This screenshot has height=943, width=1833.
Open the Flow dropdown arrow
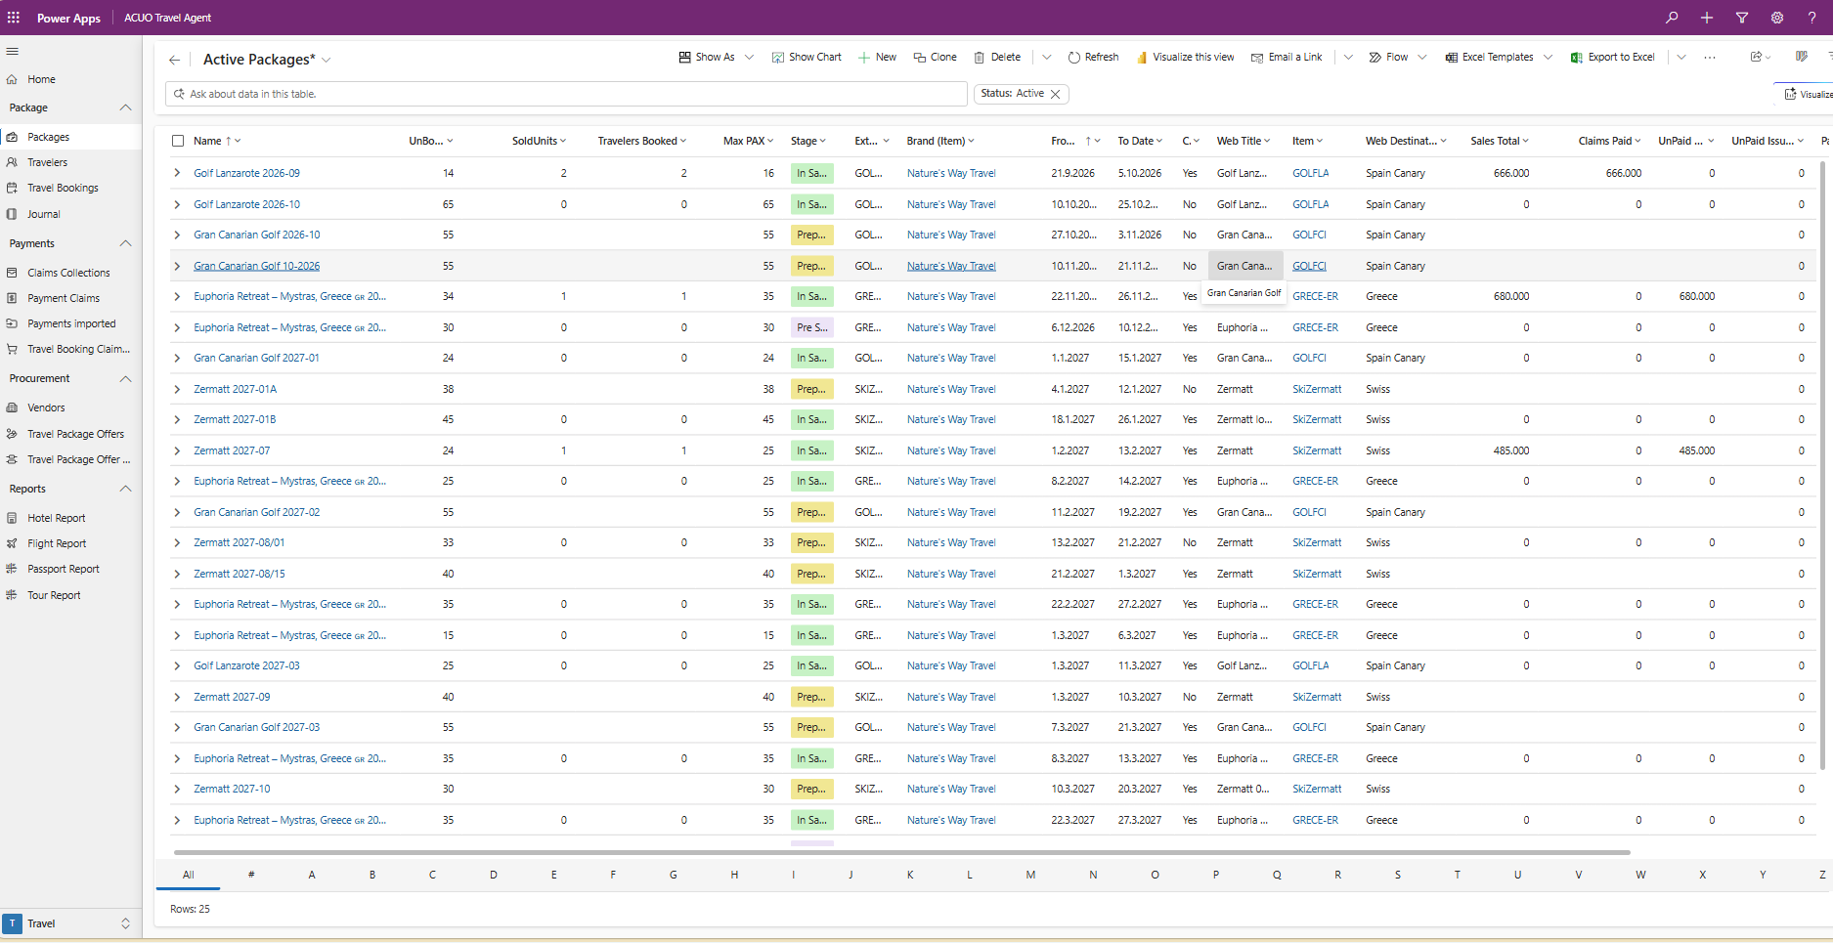click(x=1422, y=58)
